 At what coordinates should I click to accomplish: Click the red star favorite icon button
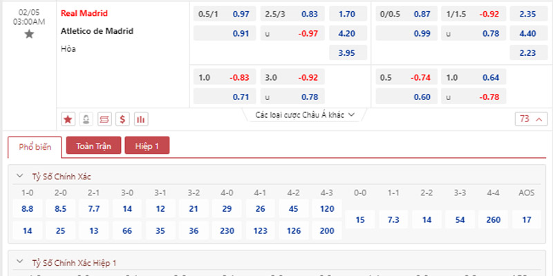68,119
